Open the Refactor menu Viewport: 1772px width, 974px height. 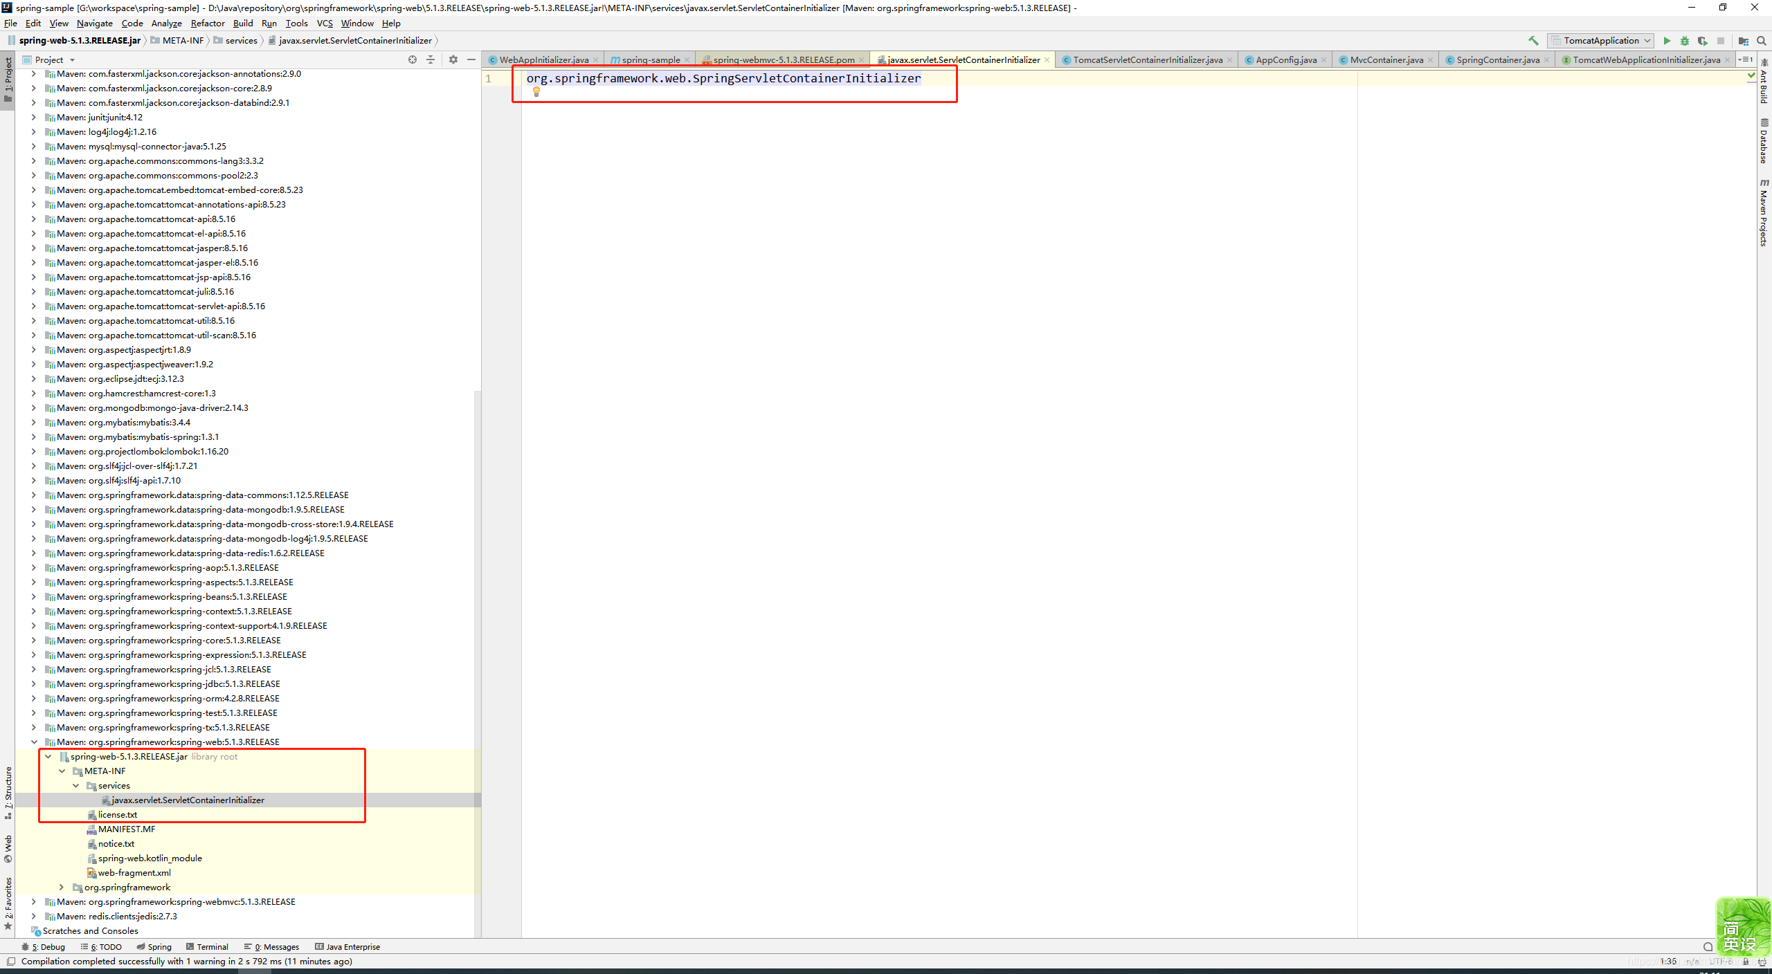(x=208, y=23)
